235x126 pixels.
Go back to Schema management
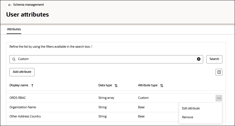tap(28, 5)
